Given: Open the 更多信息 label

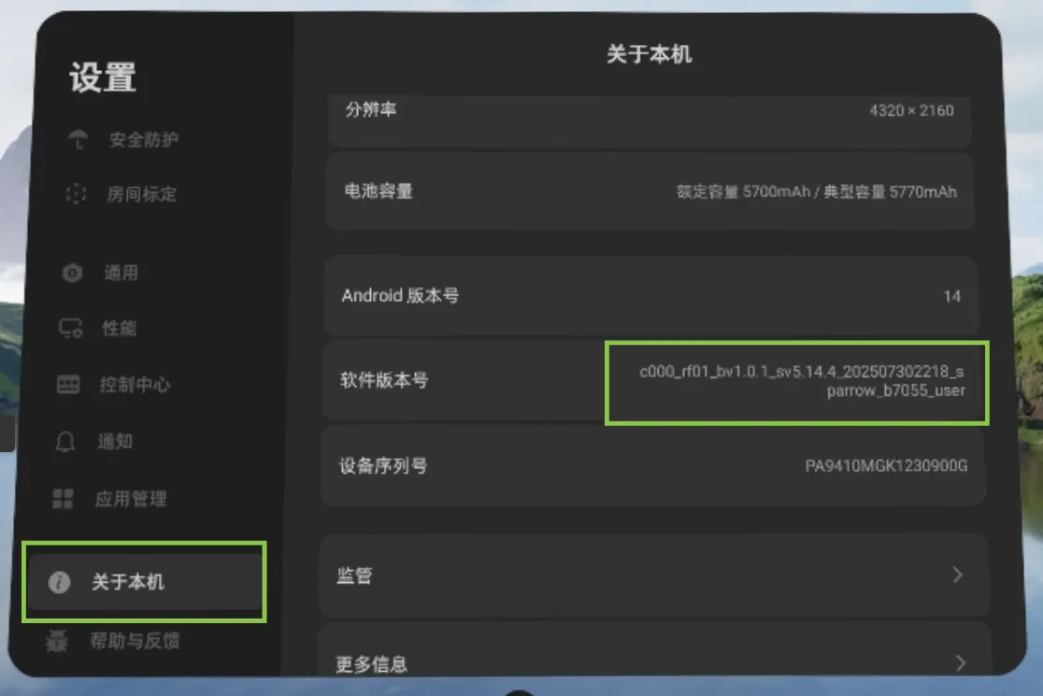Looking at the screenshot, I should tap(371, 664).
